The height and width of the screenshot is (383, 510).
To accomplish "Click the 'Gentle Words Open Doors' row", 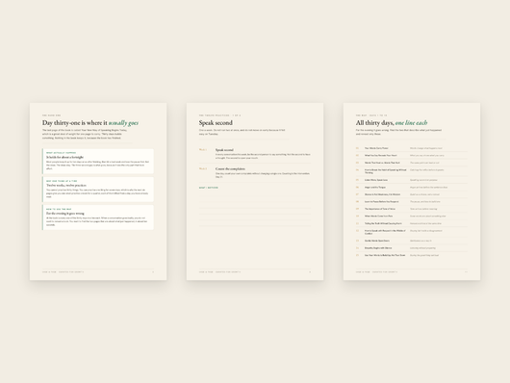I will (x=412, y=241).
